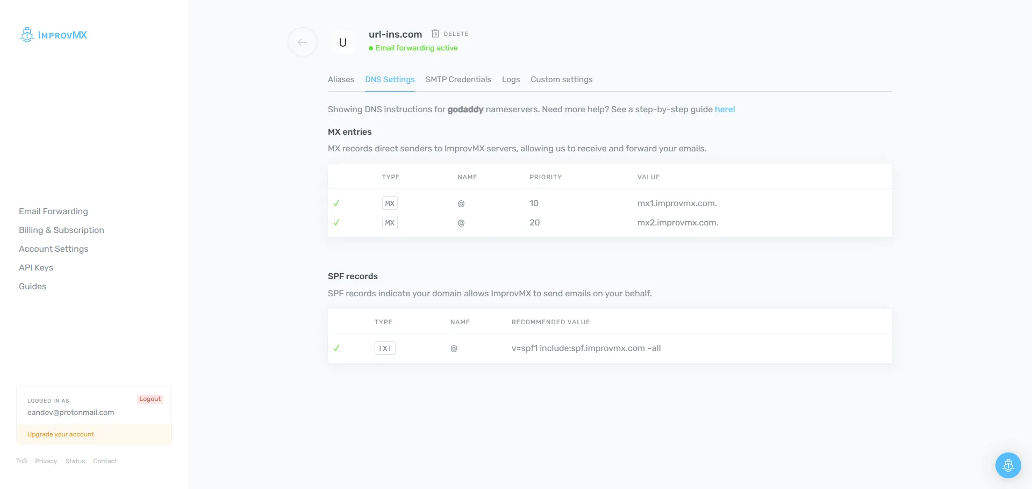Switch to the Aliases tab

[341, 79]
